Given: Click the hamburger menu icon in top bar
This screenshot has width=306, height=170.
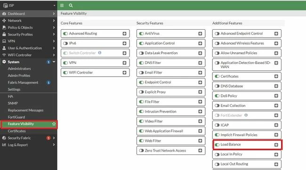Looking at the screenshot, I should pos(62,6).
